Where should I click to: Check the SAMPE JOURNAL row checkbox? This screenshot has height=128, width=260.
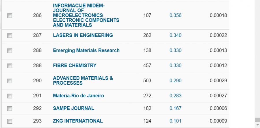(x=10, y=109)
